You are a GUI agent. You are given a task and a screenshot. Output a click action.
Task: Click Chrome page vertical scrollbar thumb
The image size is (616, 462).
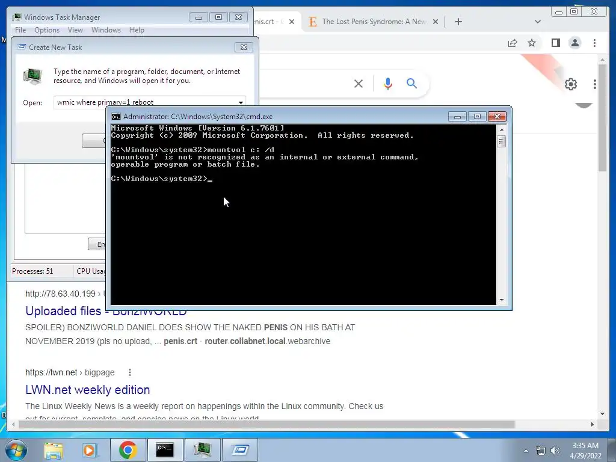(x=602, y=117)
